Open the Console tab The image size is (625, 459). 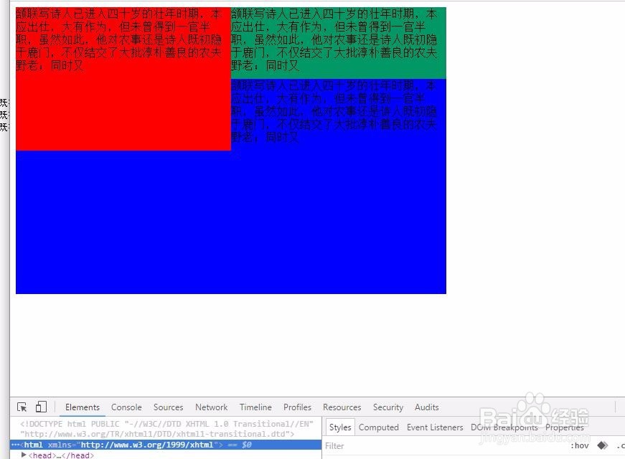click(126, 407)
